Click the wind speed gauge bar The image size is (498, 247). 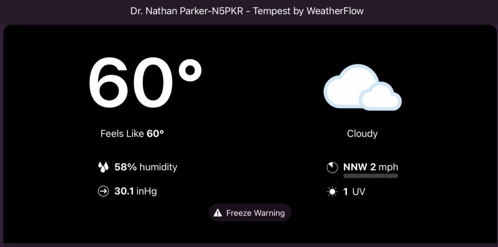(371, 176)
